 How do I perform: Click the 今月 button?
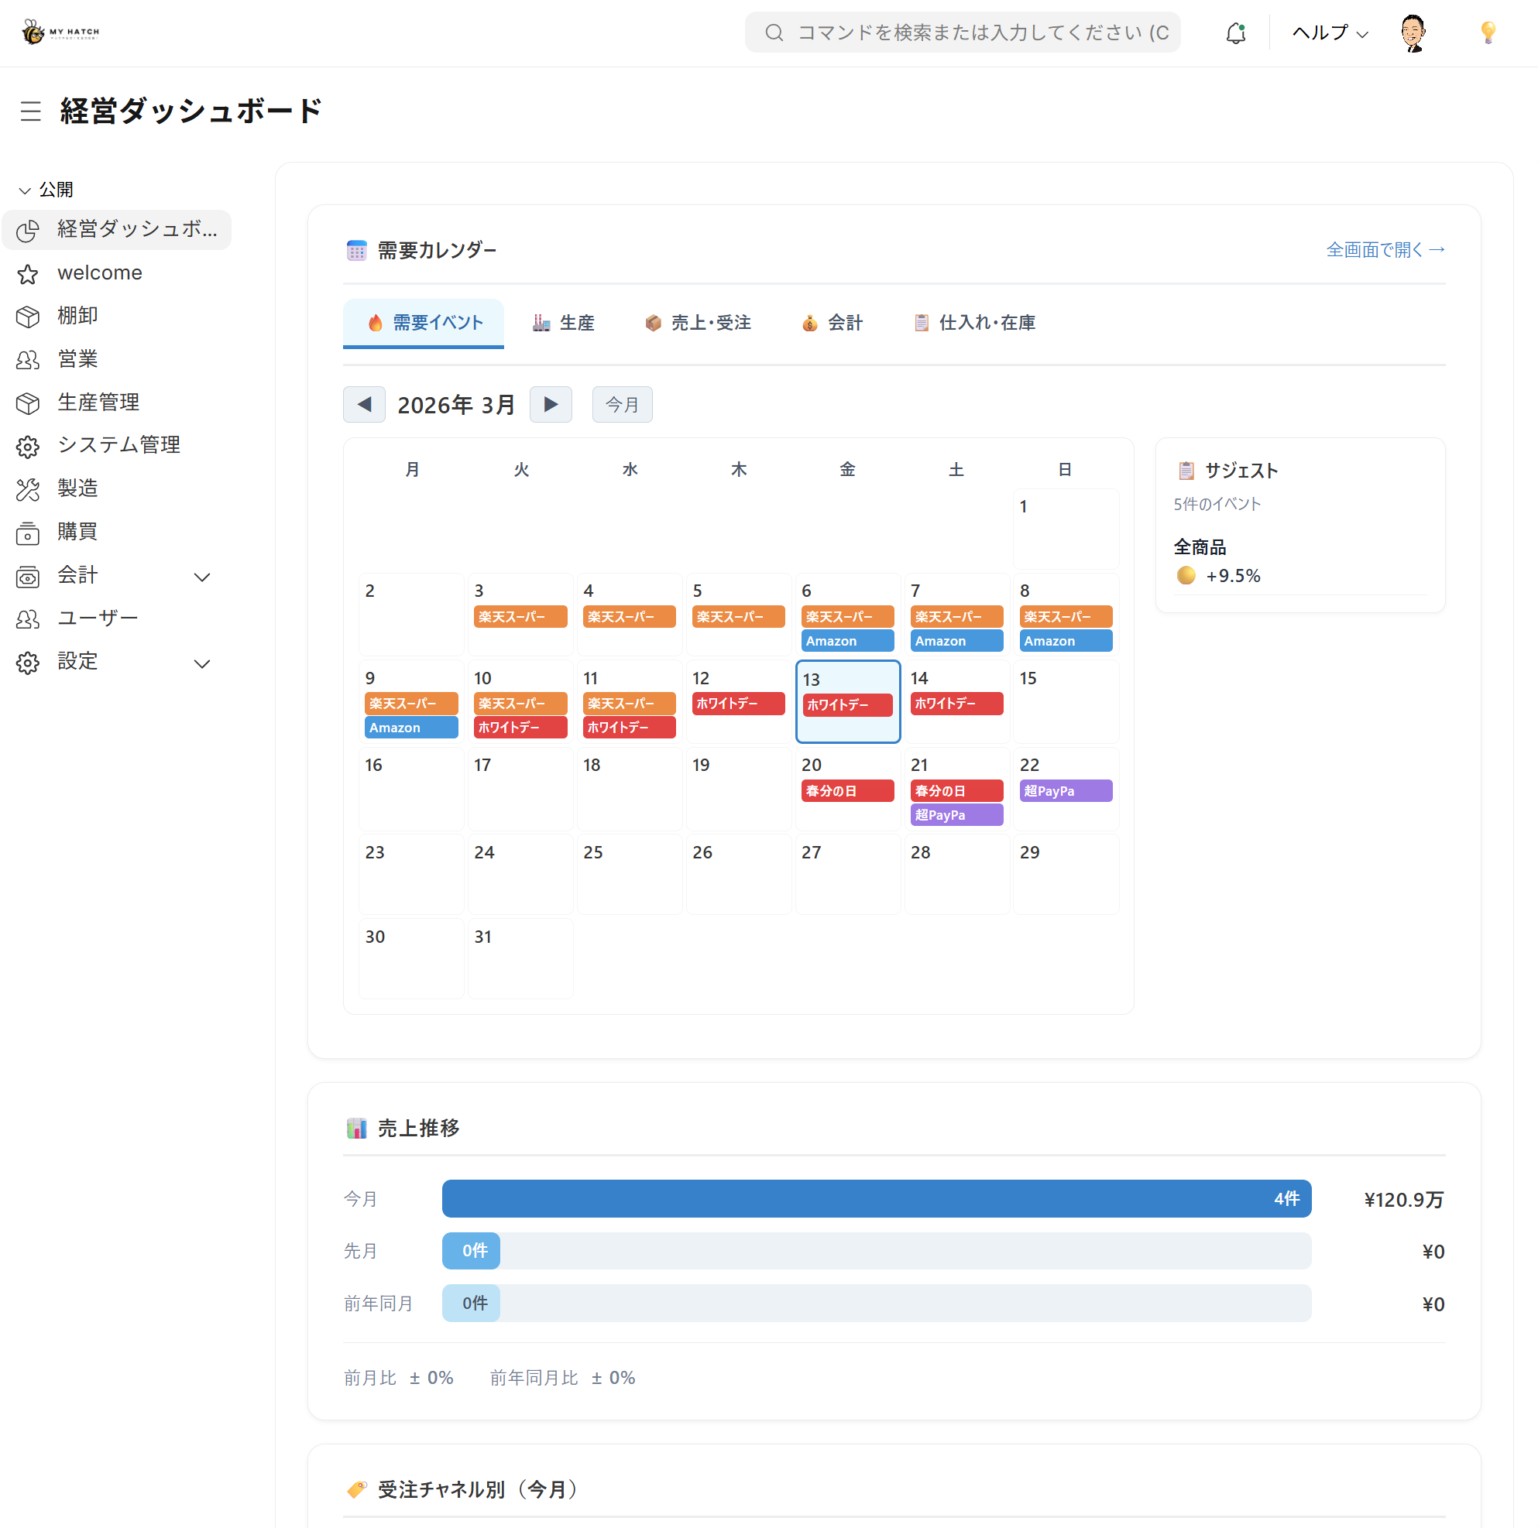[622, 404]
